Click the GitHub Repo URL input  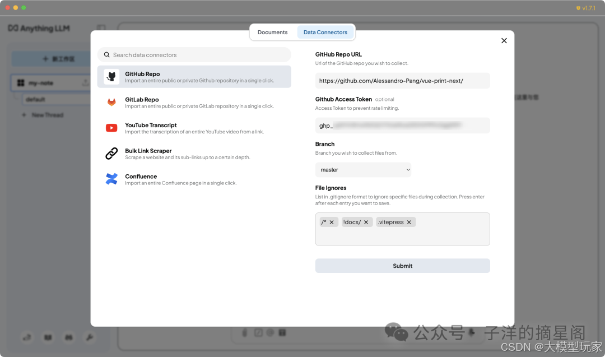click(x=402, y=81)
